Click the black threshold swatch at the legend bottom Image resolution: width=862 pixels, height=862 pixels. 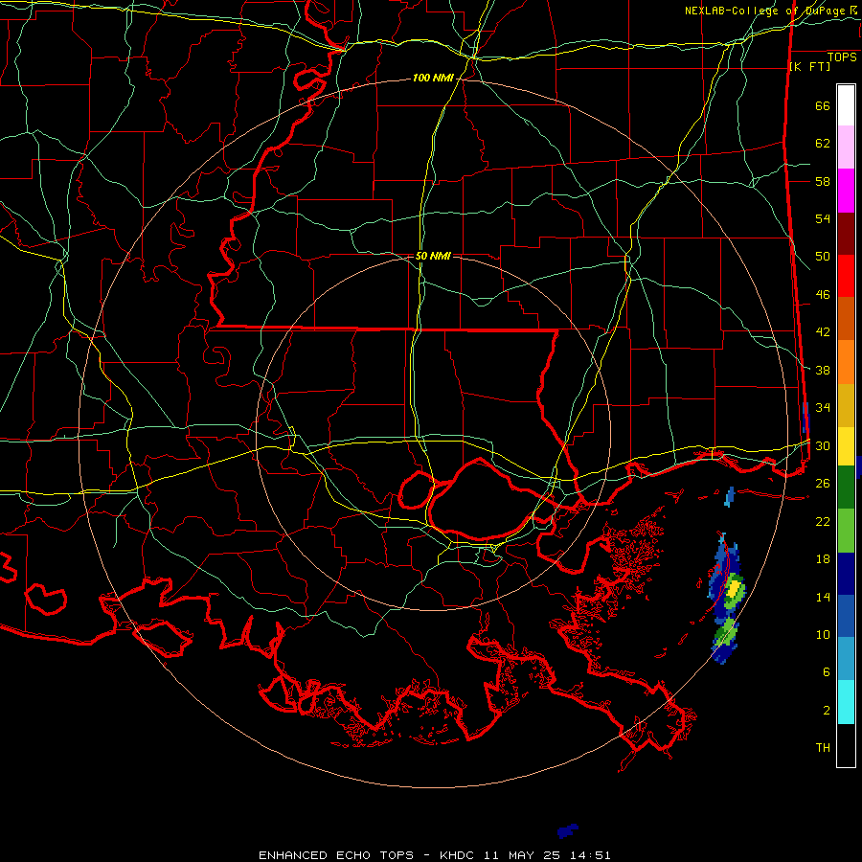(x=846, y=745)
